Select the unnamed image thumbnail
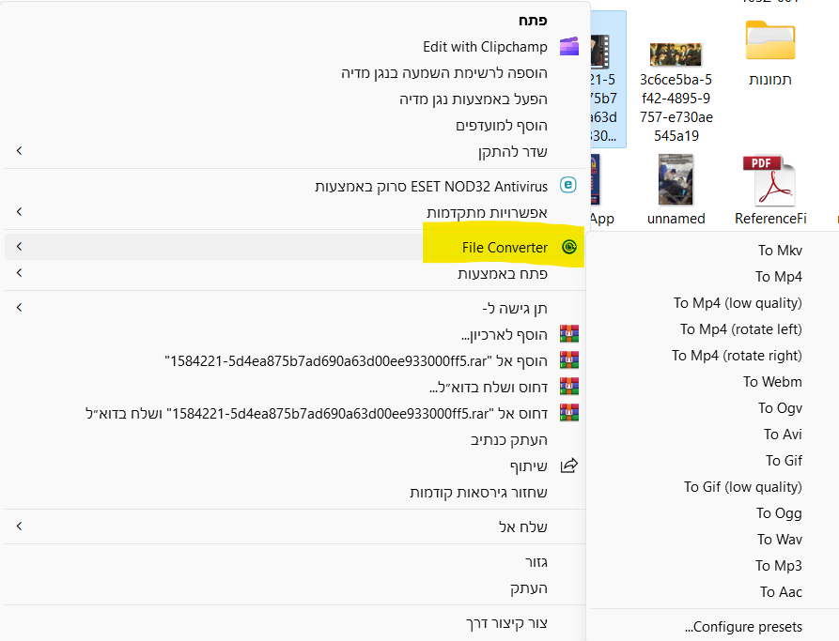839x641 pixels. 676,179
